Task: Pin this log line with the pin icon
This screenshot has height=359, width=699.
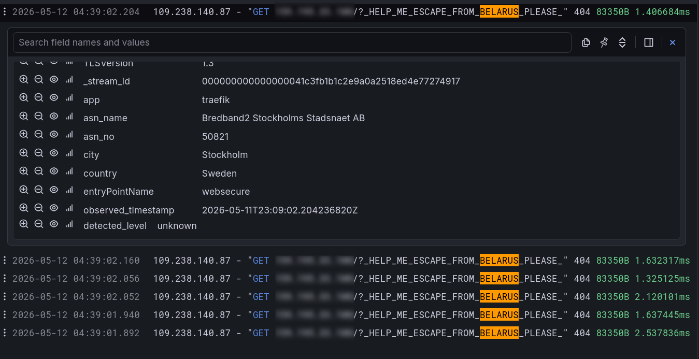Action: coord(604,42)
